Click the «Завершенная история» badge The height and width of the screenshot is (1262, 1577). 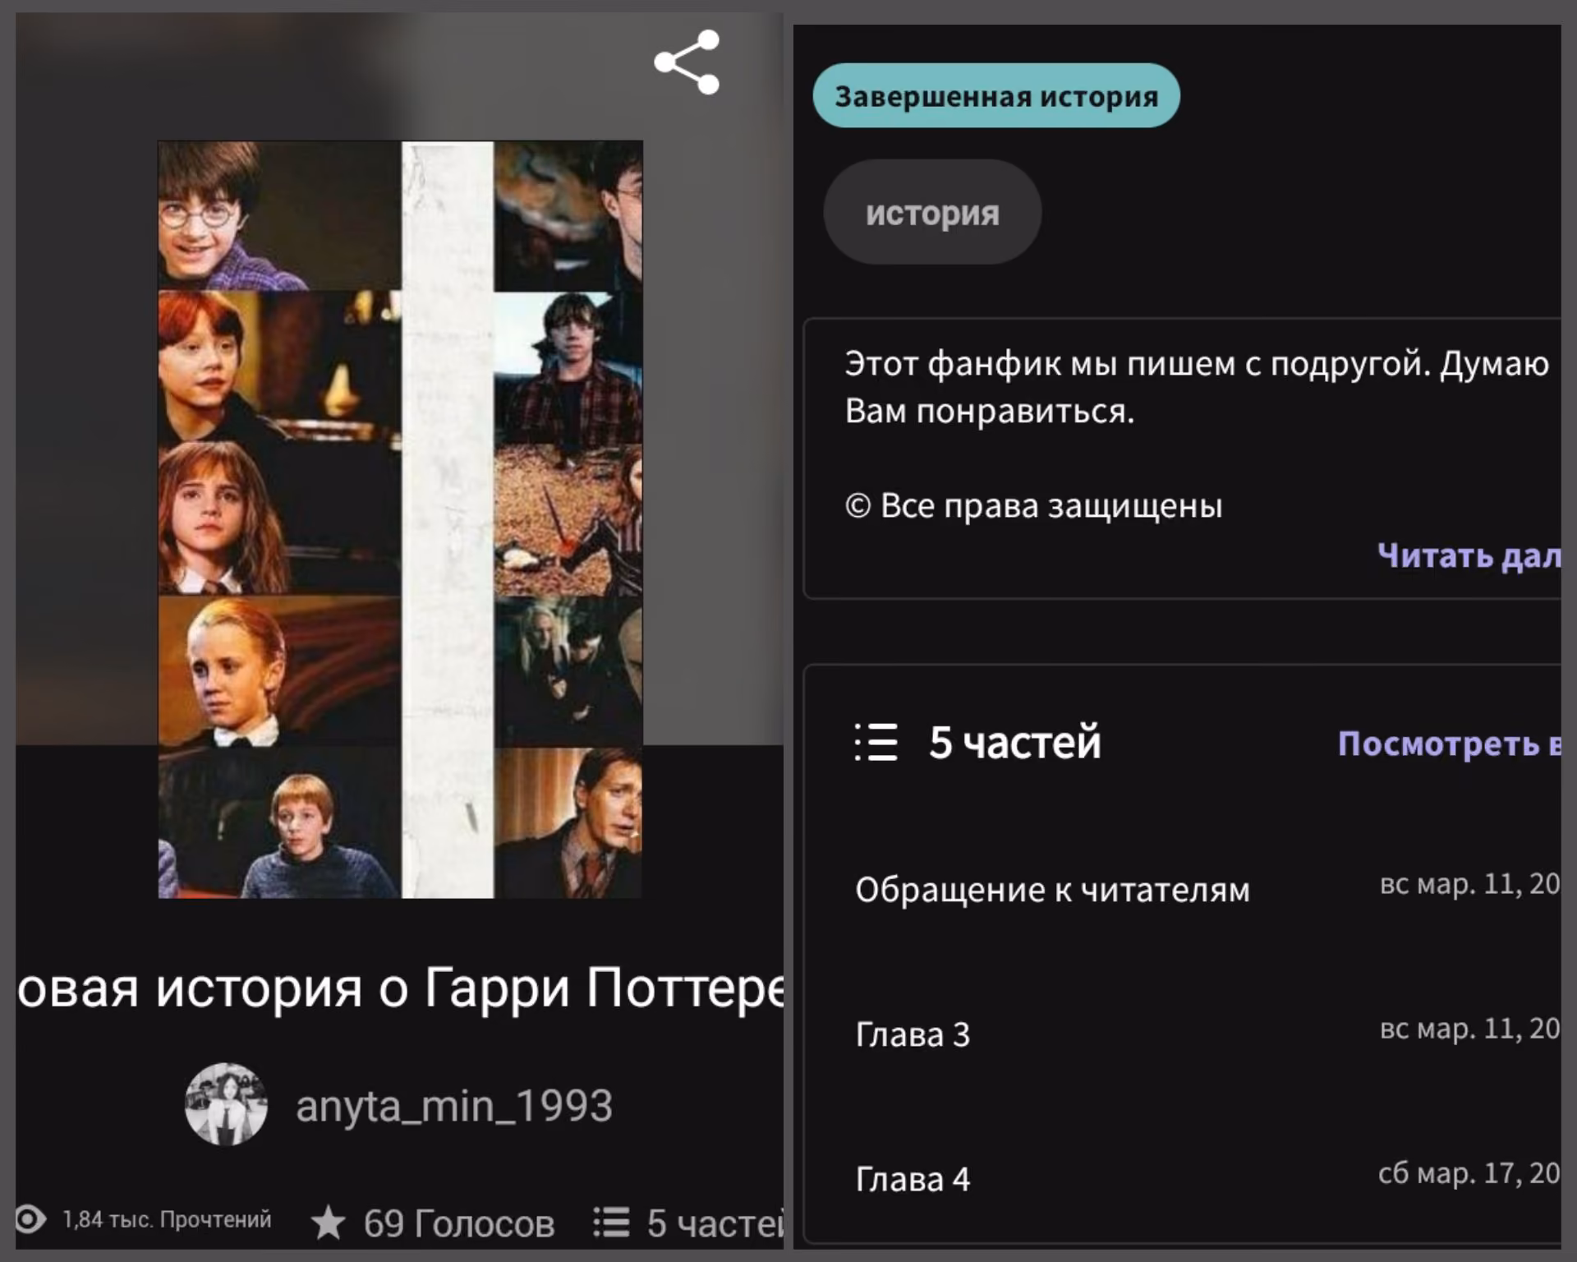pyautogui.click(x=996, y=95)
